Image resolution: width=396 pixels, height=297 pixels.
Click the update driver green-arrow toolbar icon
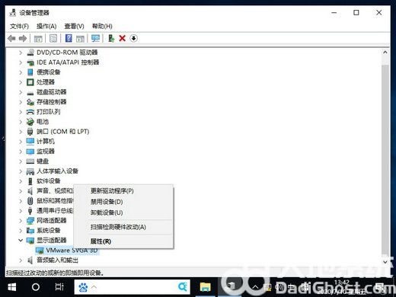point(111,39)
